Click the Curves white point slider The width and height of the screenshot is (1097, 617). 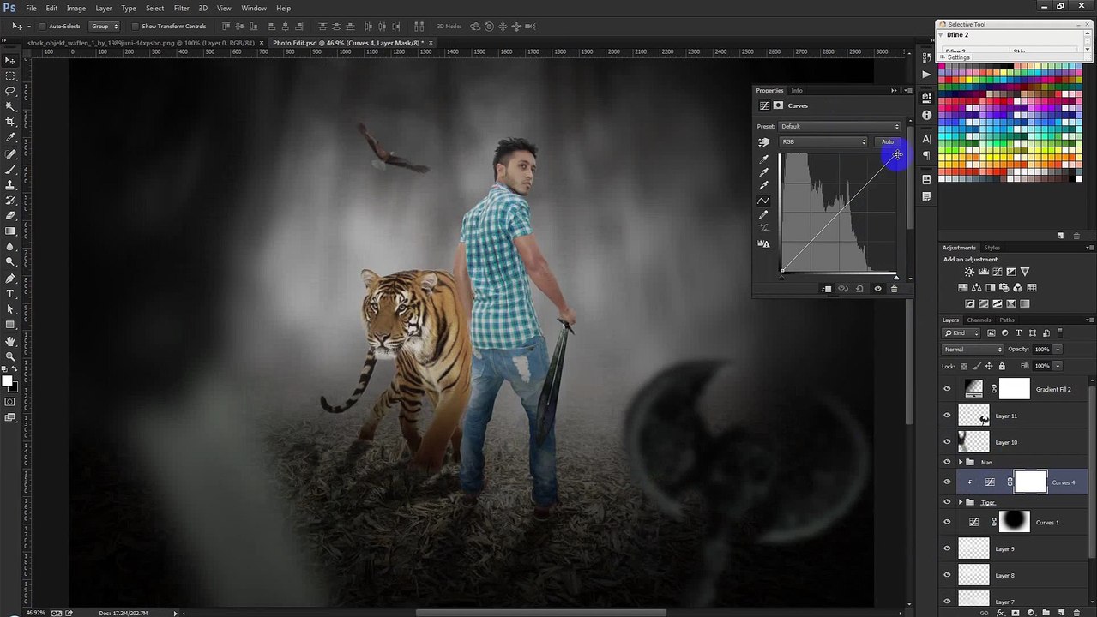pos(896,277)
